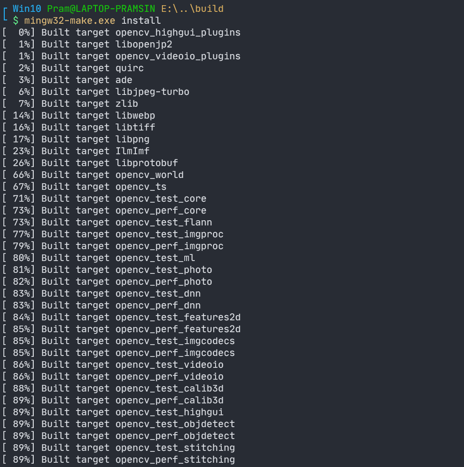Click the mingw32-make.exe command text

coord(70,20)
